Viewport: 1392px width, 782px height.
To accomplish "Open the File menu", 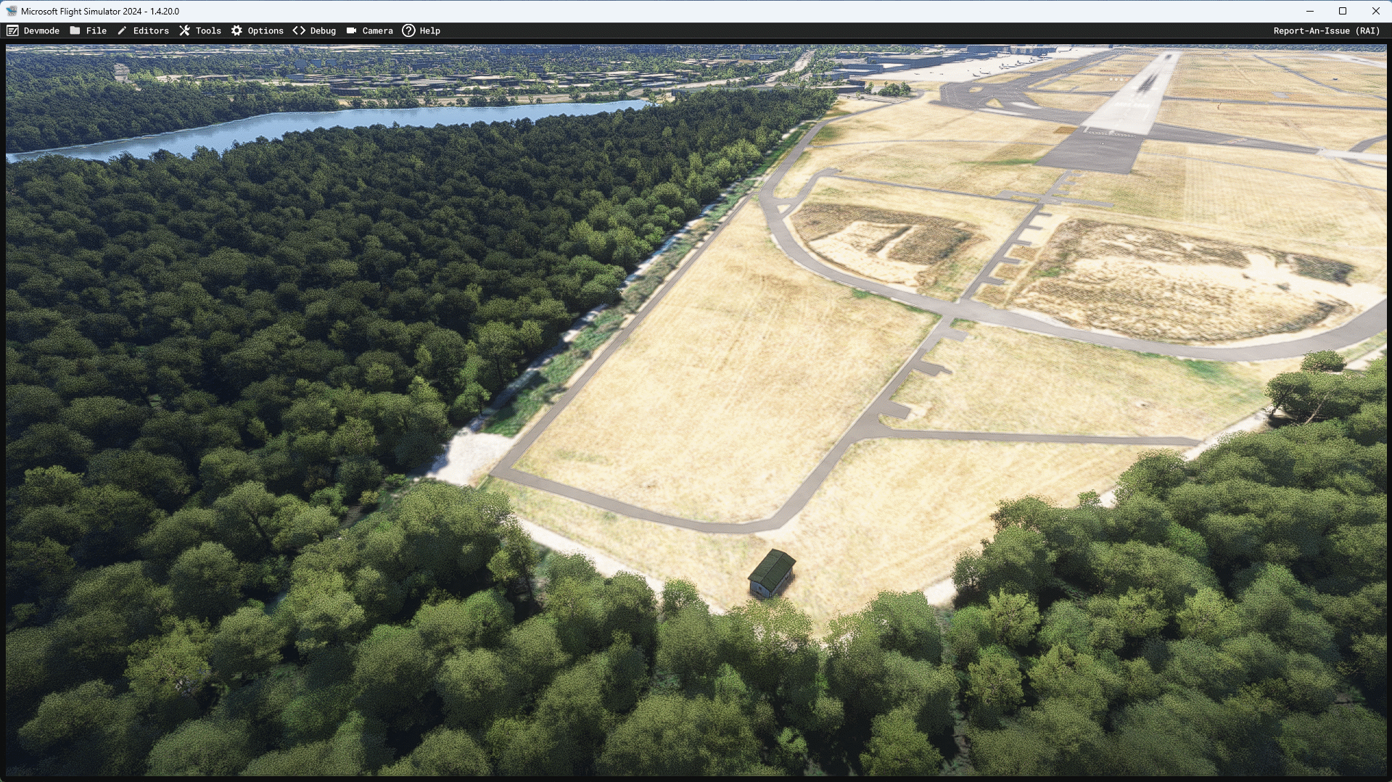I will (x=96, y=30).
